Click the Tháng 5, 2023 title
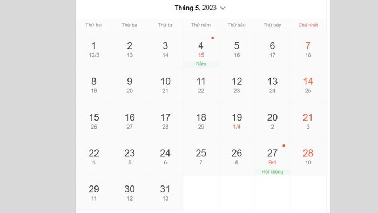 195,8
